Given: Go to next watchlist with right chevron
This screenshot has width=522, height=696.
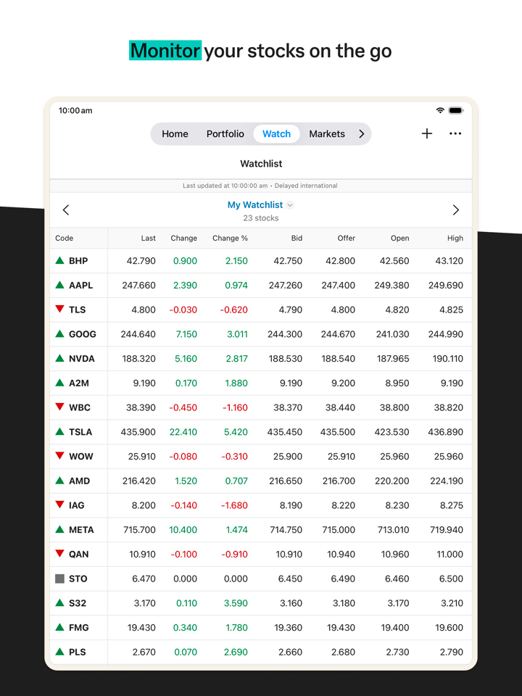Looking at the screenshot, I should 455,210.
